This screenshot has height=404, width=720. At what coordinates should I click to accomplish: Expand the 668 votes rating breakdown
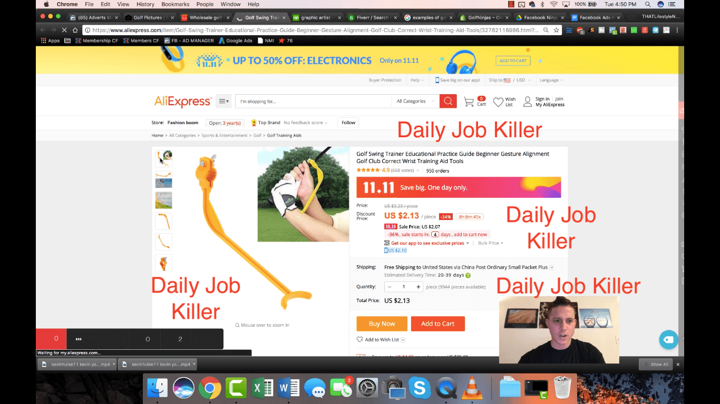[405, 170]
